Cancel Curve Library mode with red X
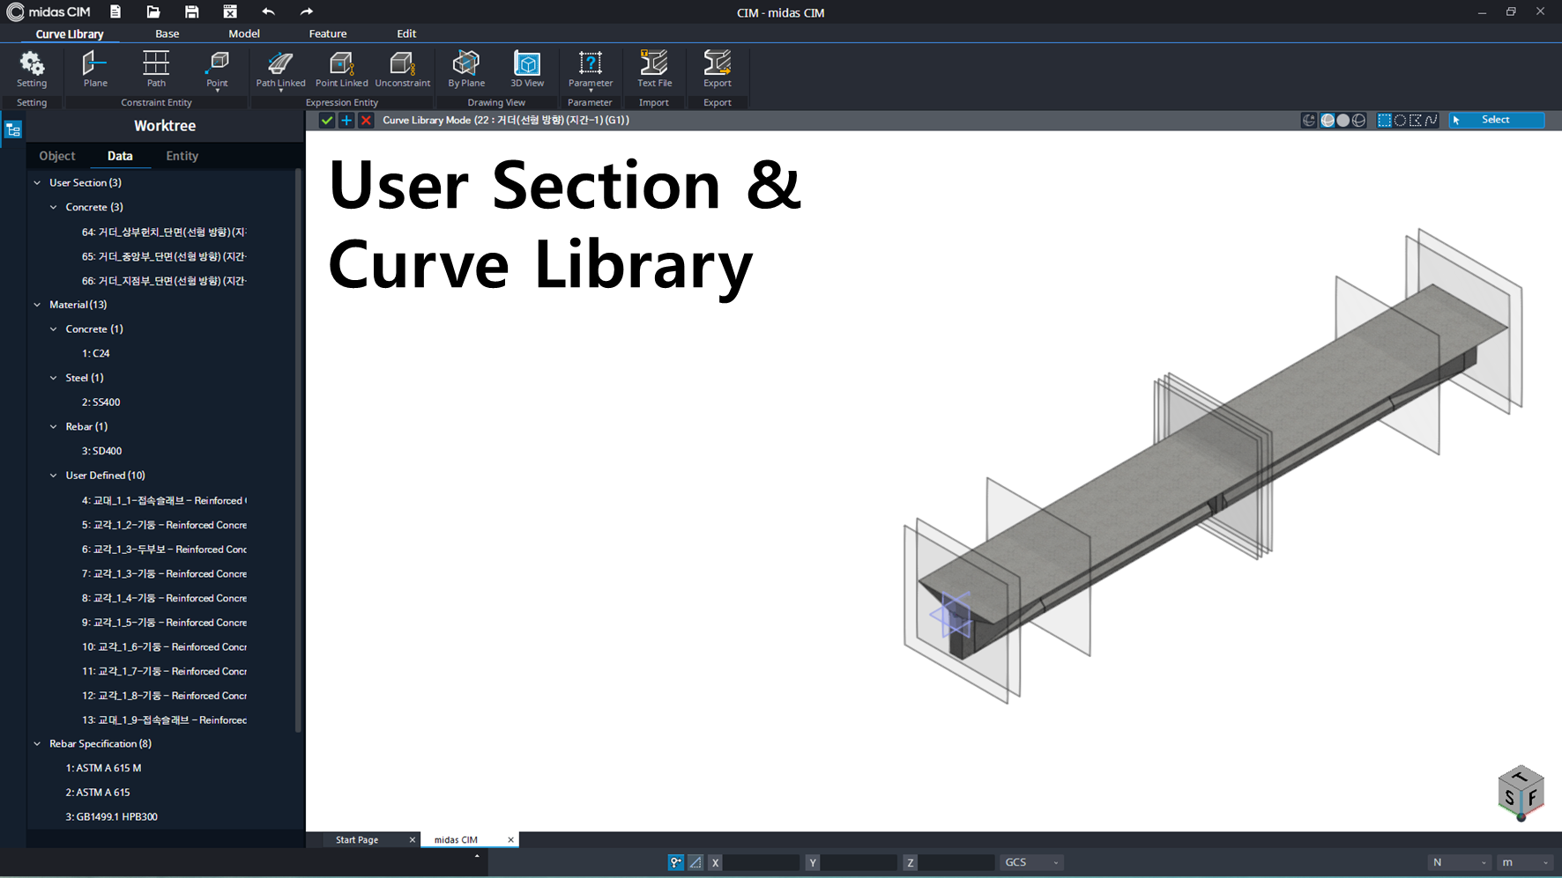Screen dimensions: 1562x878 pyautogui.click(x=366, y=120)
